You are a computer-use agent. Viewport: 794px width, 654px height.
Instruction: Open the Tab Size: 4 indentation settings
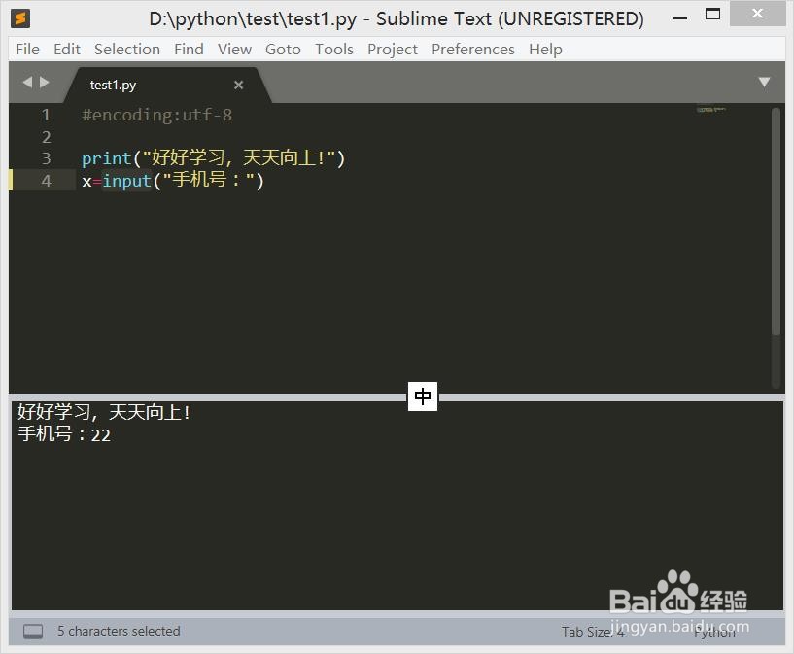592,632
